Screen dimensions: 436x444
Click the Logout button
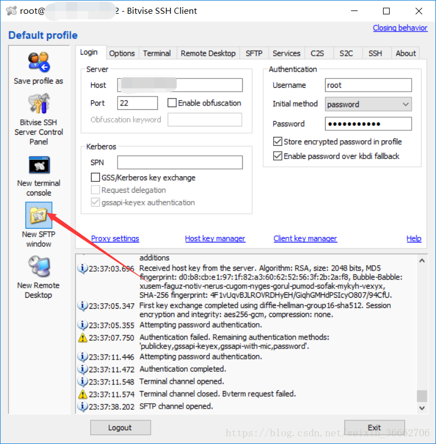pyautogui.click(x=120, y=427)
